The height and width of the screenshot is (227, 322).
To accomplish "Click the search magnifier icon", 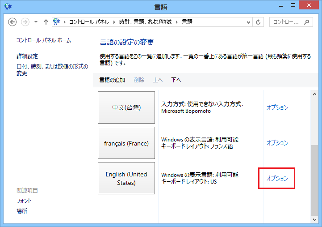I will pos(307,22).
